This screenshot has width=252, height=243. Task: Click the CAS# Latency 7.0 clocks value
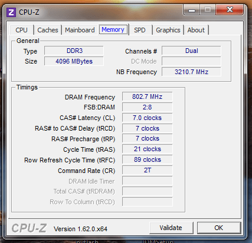coord(148,118)
